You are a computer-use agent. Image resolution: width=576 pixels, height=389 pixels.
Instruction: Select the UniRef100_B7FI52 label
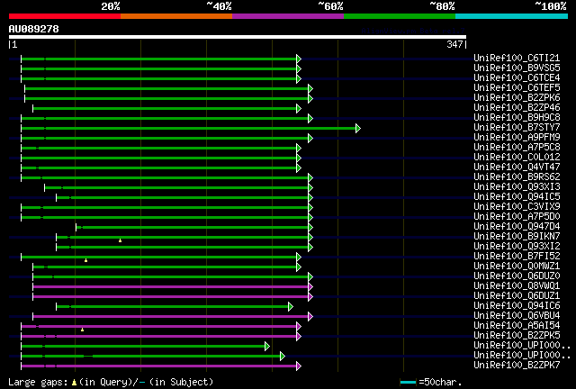(x=517, y=257)
